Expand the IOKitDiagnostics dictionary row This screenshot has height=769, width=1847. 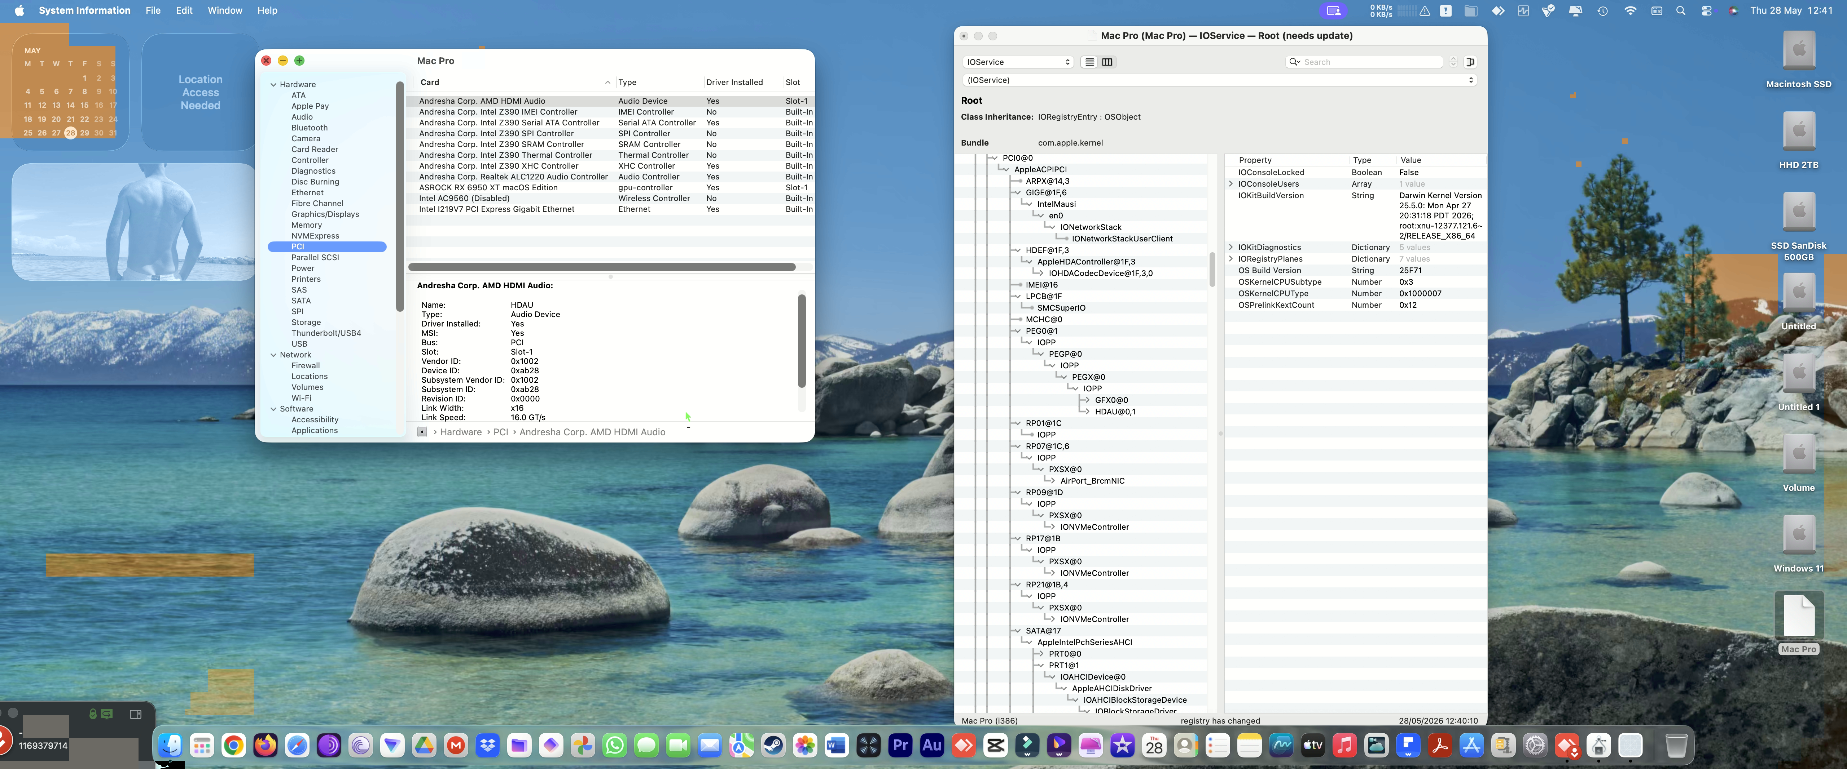[1231, 248]
